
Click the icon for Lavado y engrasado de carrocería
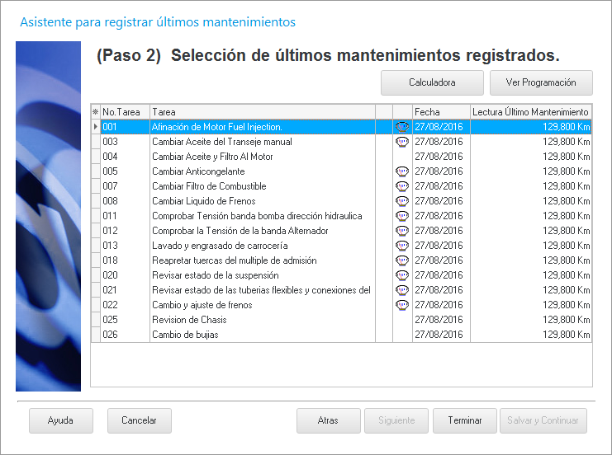point(402,246)
